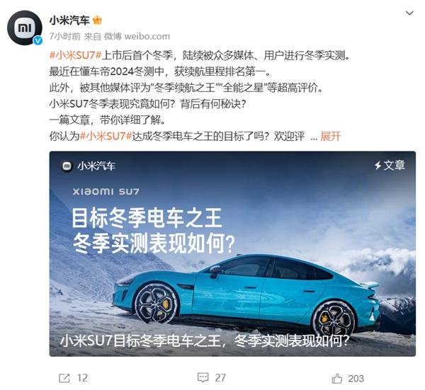Viewport: 425px width, 390px height.
Task: Click the repost icon
Action: 64,378
